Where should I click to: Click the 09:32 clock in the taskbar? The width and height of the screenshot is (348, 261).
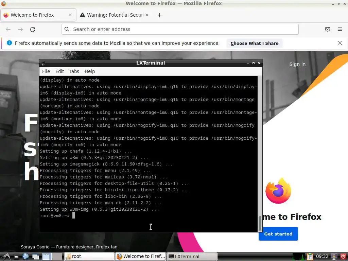tap(322, 257)
